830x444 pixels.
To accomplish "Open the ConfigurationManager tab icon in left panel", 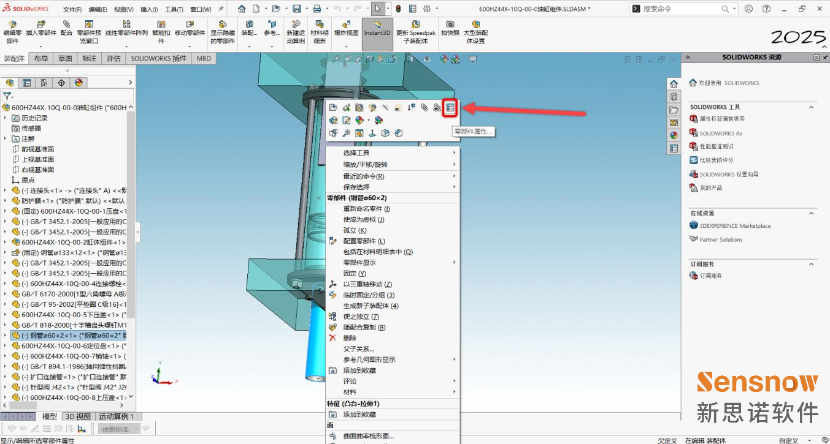I will (44, 83).
